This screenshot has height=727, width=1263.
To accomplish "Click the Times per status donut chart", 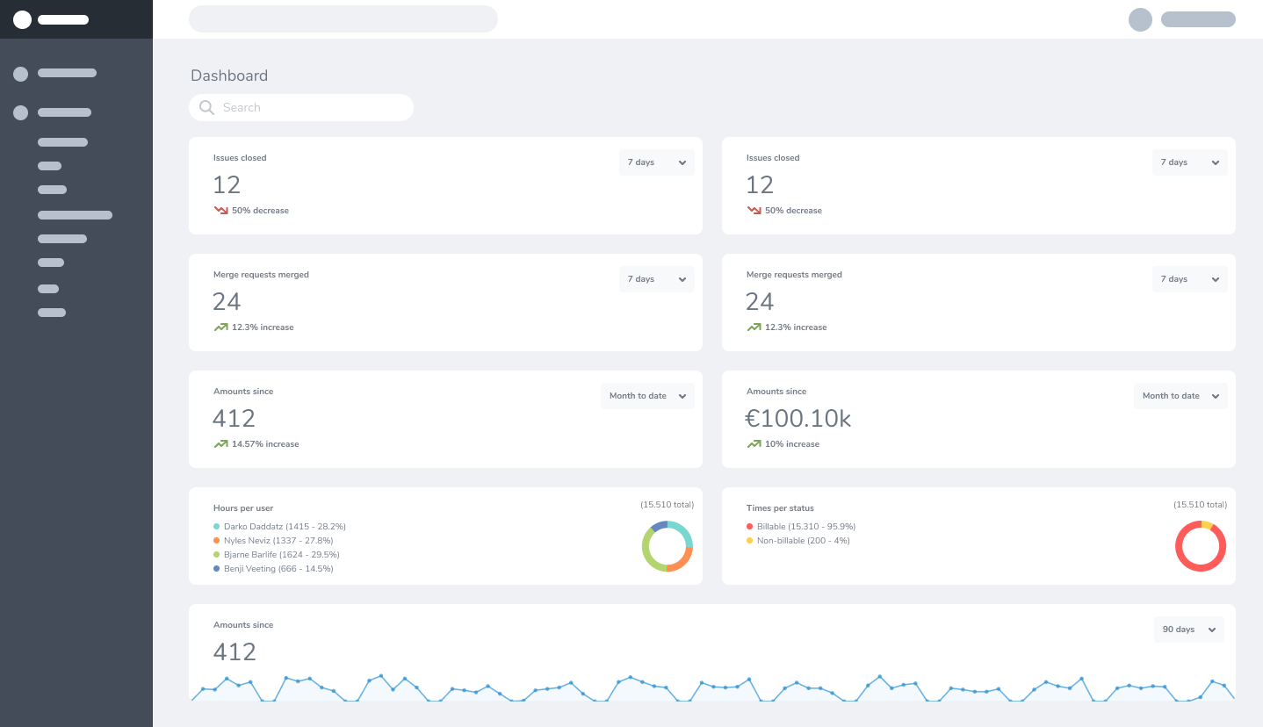I will tap(1201, 545).
